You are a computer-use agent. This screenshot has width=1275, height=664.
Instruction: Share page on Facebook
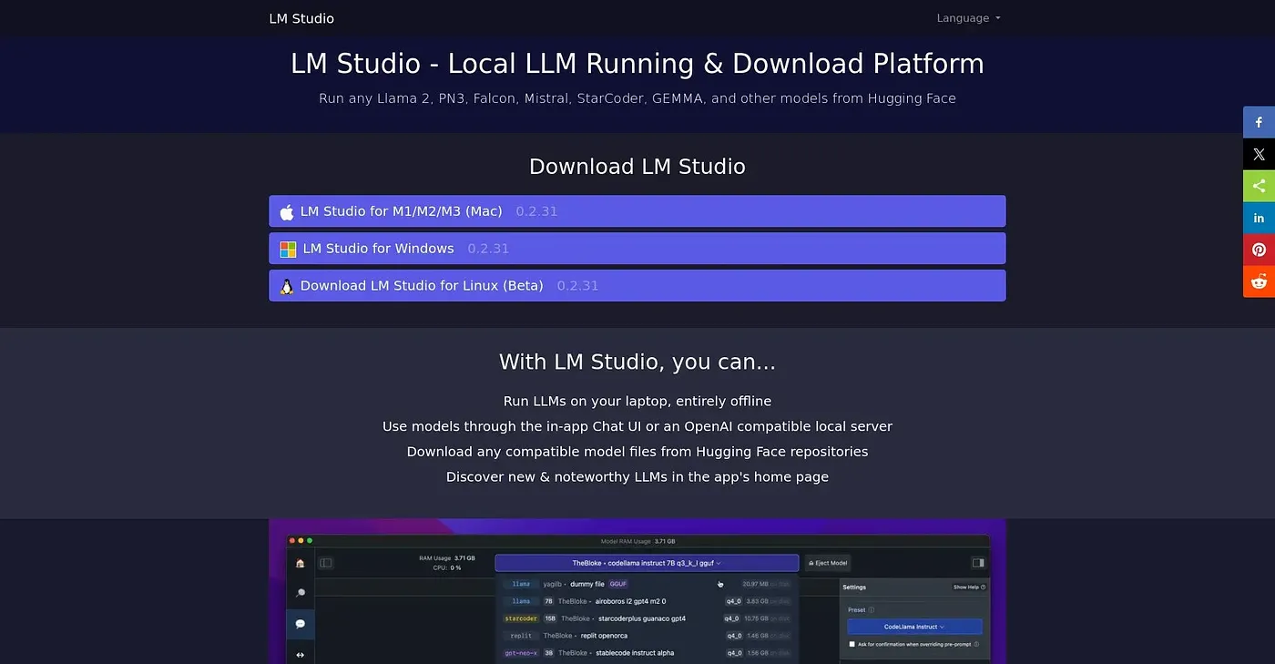pos(1259,122)
